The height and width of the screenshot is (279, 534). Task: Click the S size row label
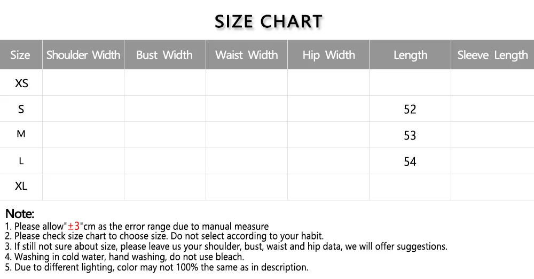[21, 109]
